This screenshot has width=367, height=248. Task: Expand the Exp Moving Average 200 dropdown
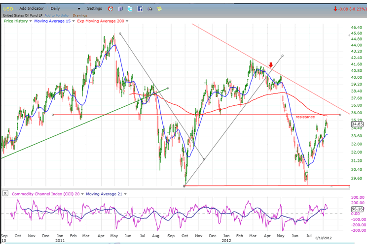tap(127, 21)
